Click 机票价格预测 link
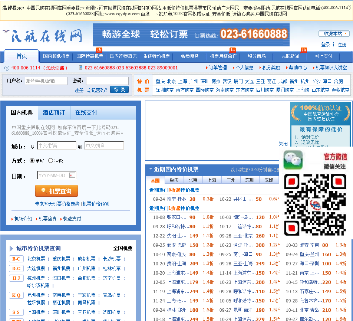353x321 pixels. [96, 204]
